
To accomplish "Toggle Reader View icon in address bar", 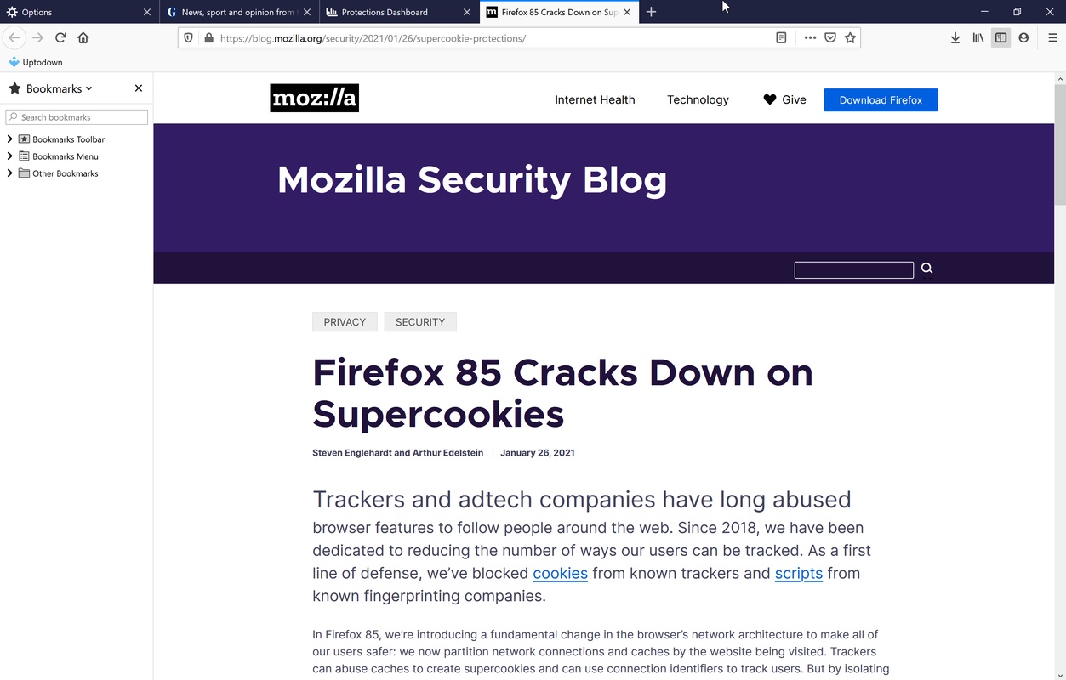I will [781, 38].
